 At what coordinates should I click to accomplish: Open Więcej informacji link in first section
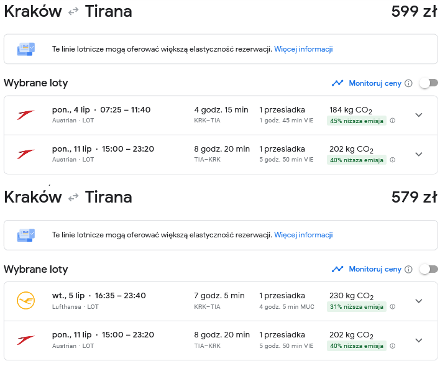pos(303,49)
